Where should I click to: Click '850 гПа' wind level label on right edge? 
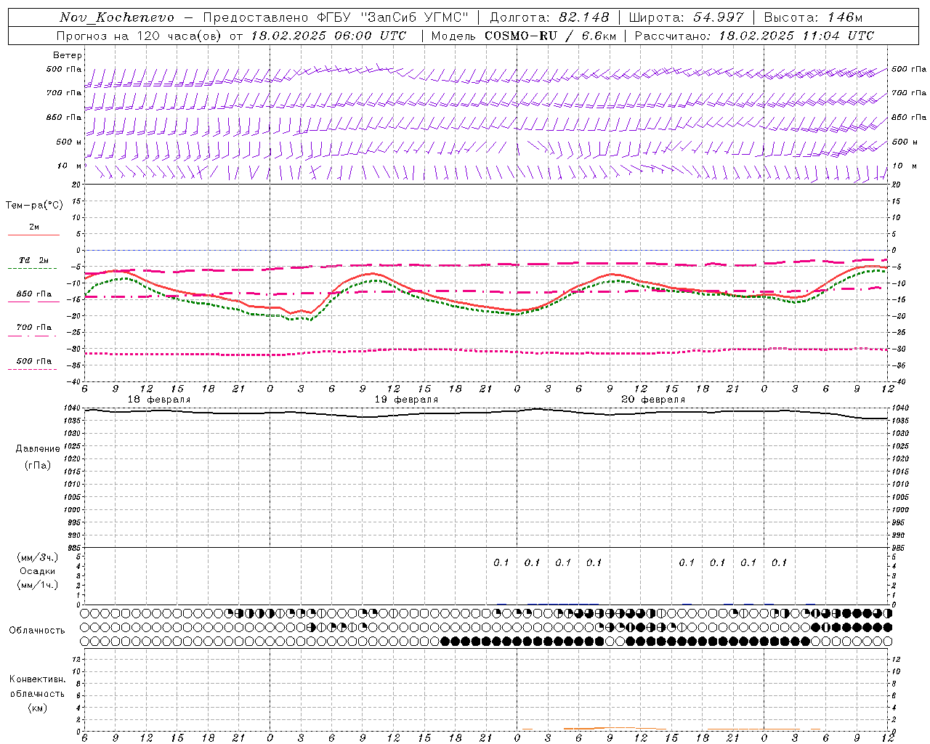tap(908, 117)
